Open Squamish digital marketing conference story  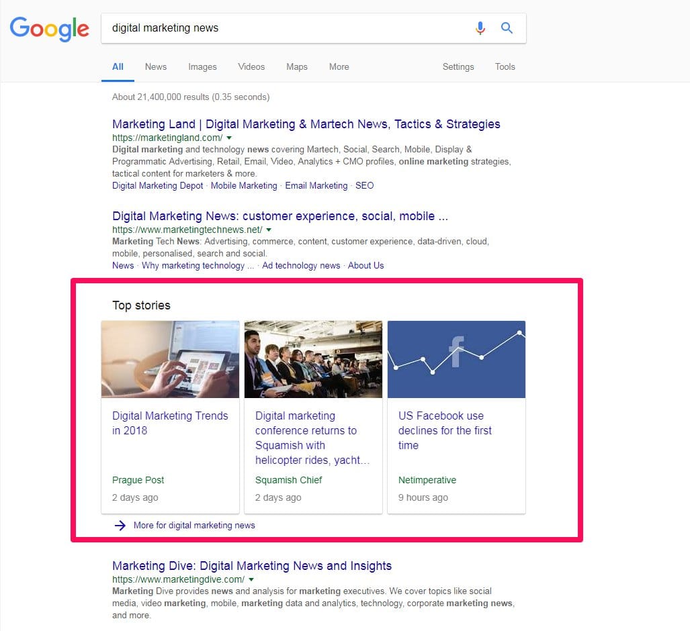click(x=312, y=438)
